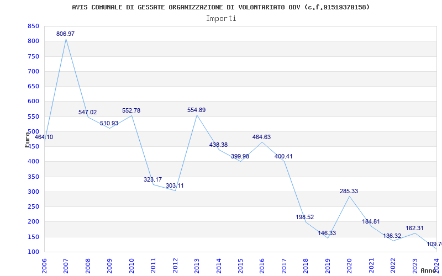Click the 162.31 data label
442x276 pixels.
(x=414, y=229)
